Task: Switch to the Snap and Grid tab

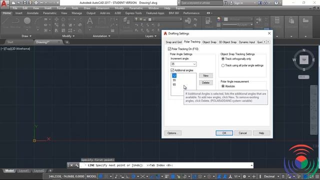Action: (x=173, y=42)
